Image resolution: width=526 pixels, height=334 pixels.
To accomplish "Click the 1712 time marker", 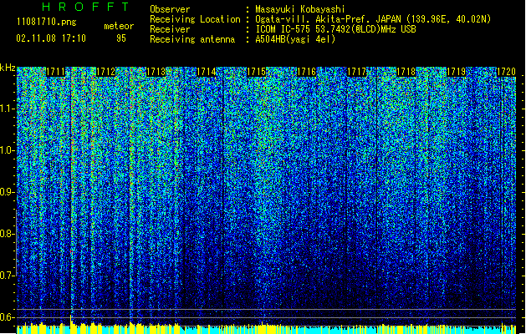I will click(105, 72).
